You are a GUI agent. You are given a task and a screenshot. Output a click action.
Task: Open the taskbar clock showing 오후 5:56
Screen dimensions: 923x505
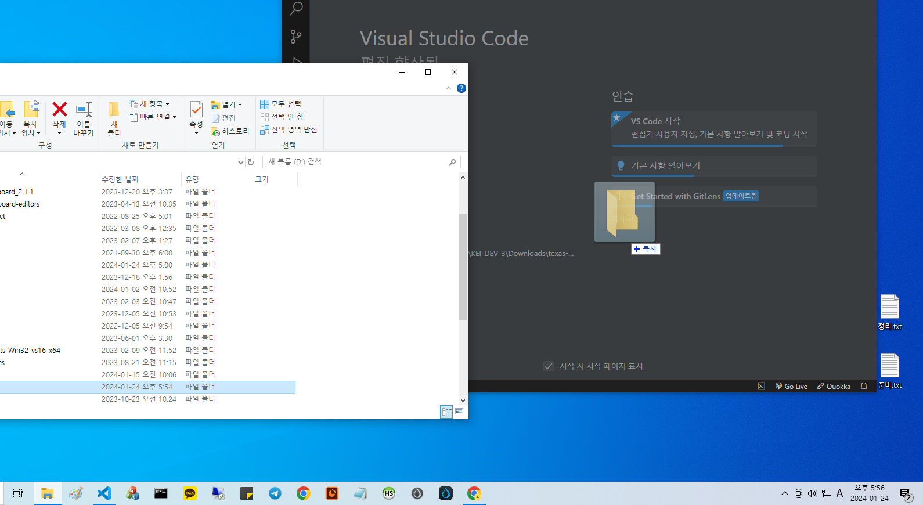870,493
